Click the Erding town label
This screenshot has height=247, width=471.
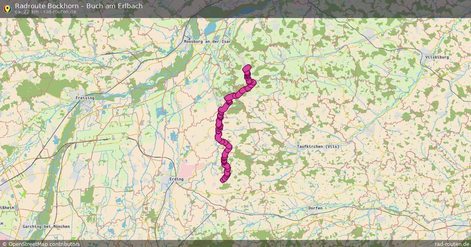click(x=176, y=179)
